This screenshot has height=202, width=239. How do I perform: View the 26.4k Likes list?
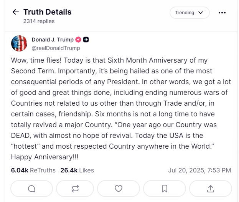(x=77, y=170)
